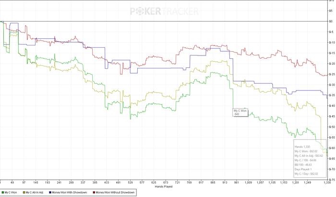Image resolution: width=336 pixels, height=197 pixels.
Task: Click the yellow My C All-In Adj legend swatch
Action: tap(24, 193)
